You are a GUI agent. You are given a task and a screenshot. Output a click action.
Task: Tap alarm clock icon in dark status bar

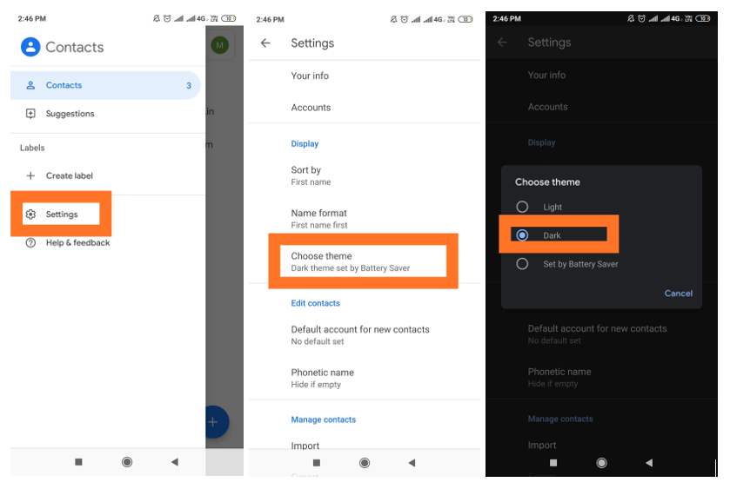coord(641,18)
